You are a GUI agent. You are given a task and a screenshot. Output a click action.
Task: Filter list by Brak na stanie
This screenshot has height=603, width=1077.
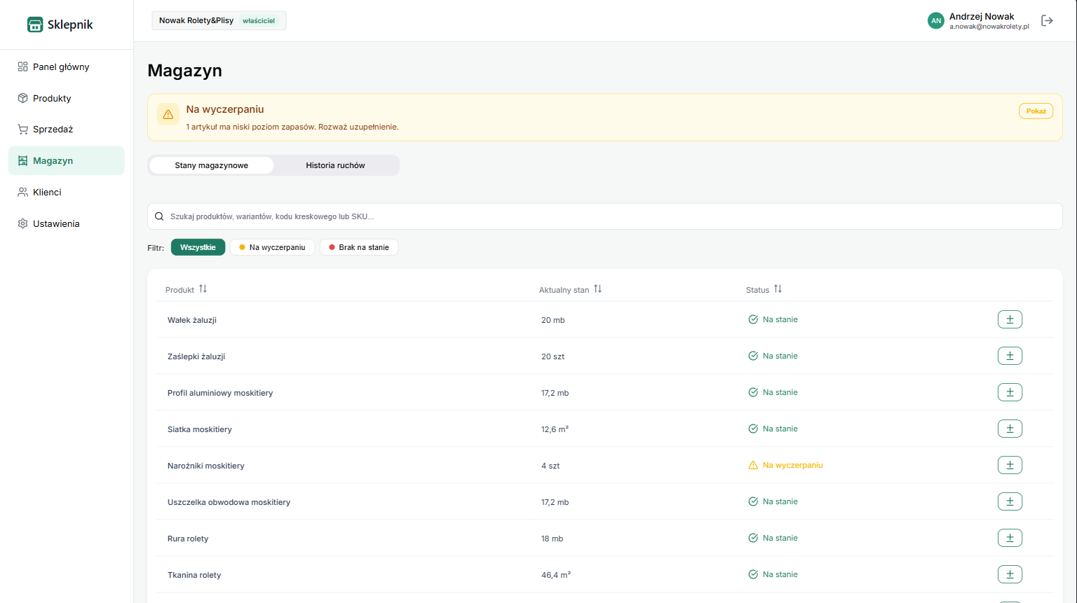[x=359, y=247]
